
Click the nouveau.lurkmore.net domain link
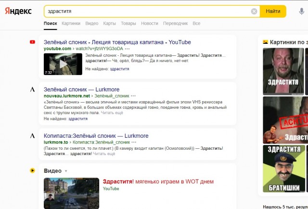[x=67, y=96]
